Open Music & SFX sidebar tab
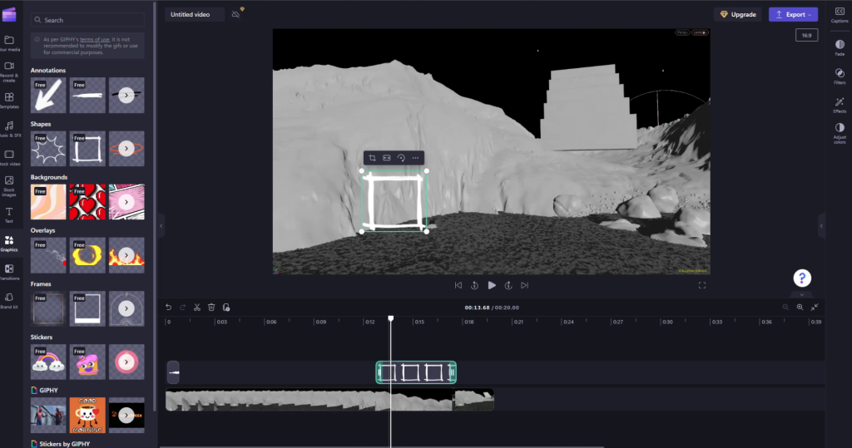 coord(9,129)
